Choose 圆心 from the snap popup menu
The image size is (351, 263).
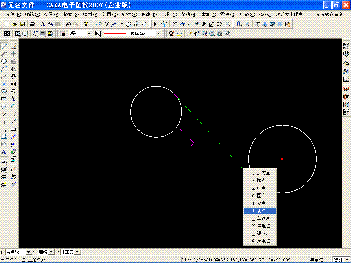(x=260, y=196)
